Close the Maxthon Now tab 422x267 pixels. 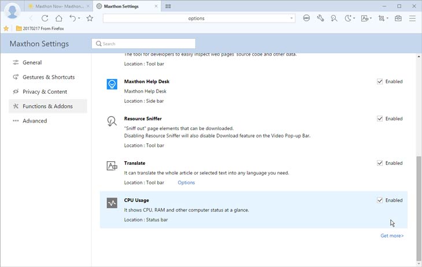tap(88, 6)
